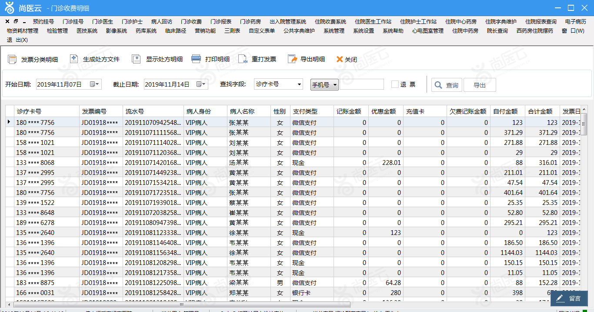Click the search text field beside 手机号
This screenshot has width=594, height=312.
pos(362,84)
